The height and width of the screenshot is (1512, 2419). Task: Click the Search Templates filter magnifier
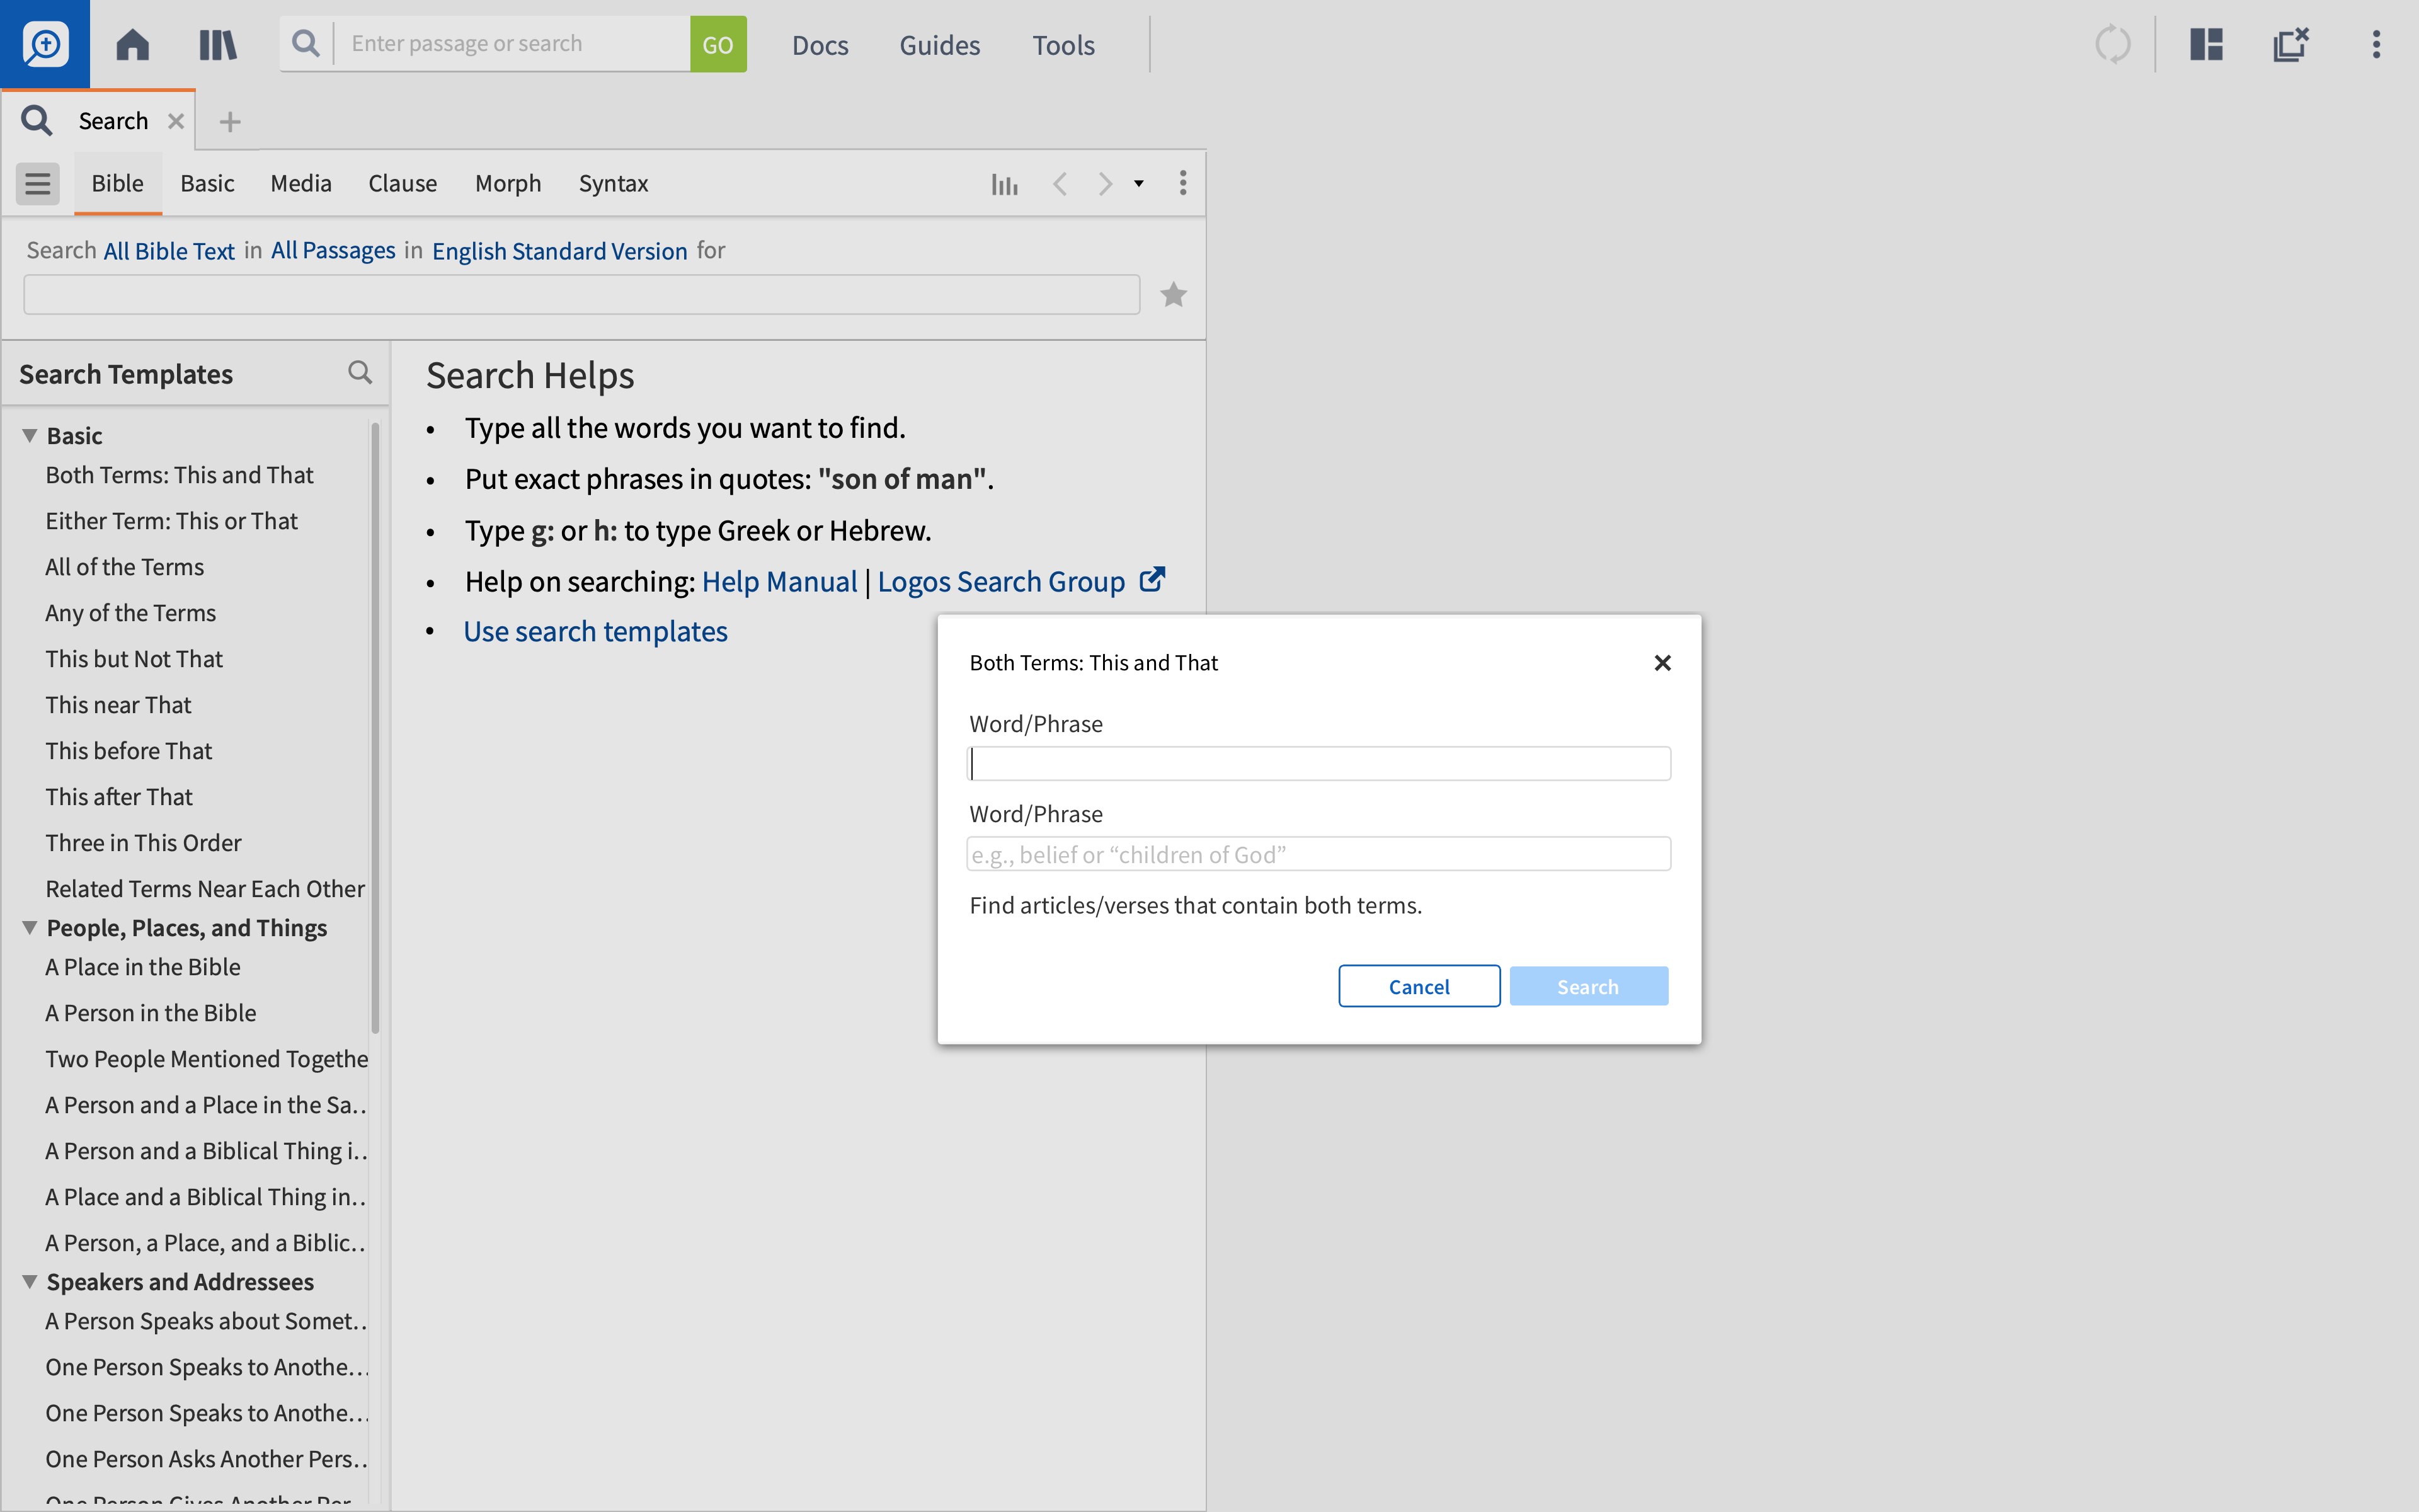tap(360, 373)
